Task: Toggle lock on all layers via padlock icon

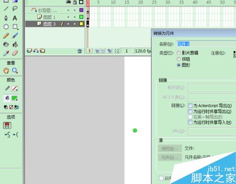Action: tap(75, 2)
